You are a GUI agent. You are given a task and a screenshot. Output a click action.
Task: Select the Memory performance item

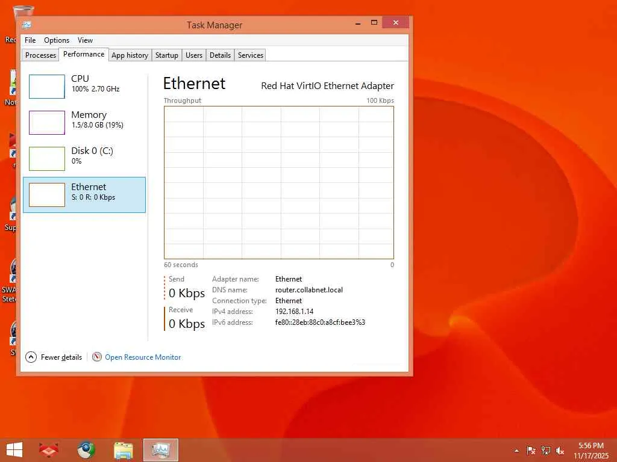click(x=84, y=123)
